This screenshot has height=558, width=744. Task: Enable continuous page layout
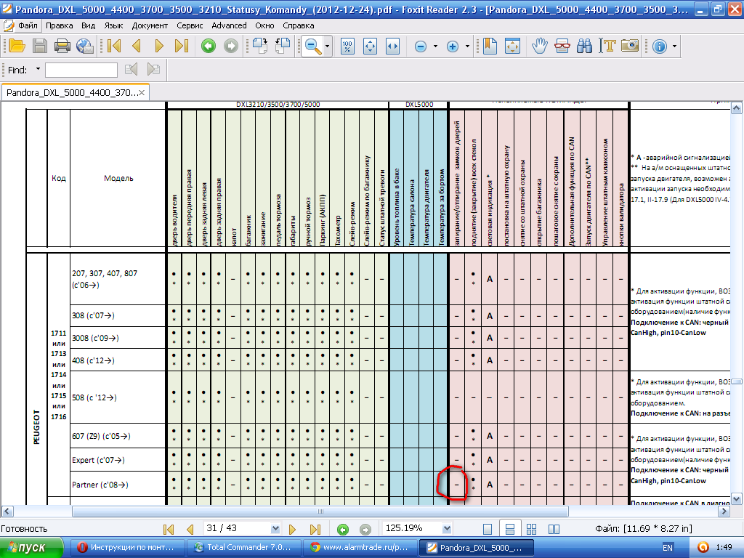[x=510, y=529]
